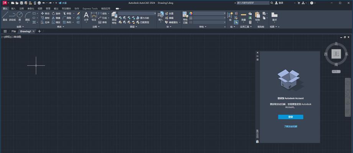Expand the Layers (图层) panel
353x153 pixels.
pos(133,27)
